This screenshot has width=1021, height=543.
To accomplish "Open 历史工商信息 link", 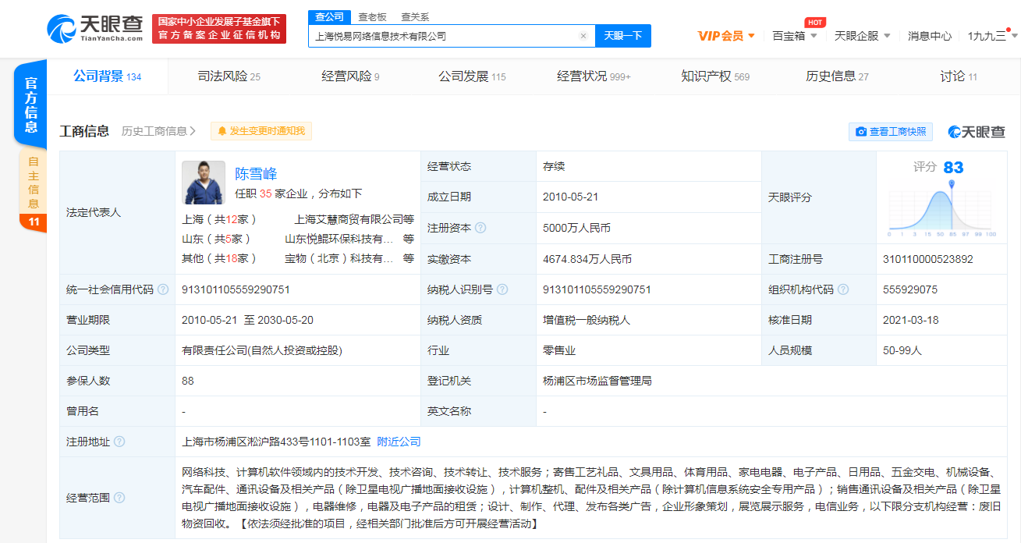I will coord(159,131).
